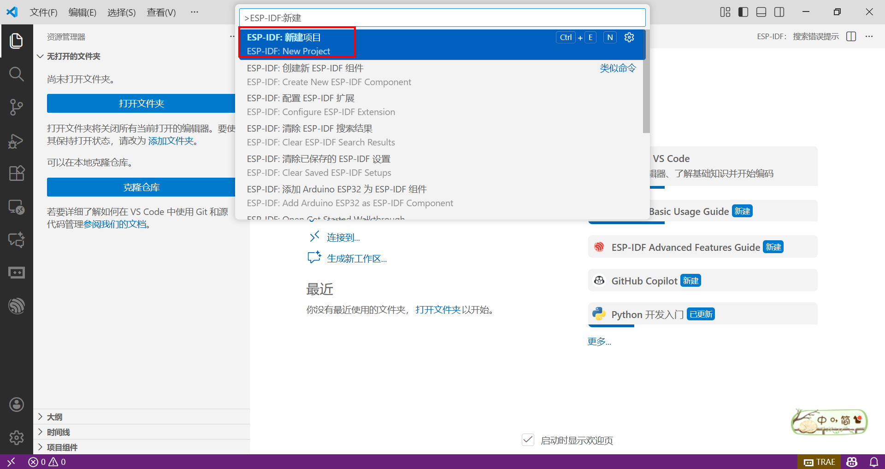Click the command palette input field
The height and width of the screenshot is (469, 885).
442,18
